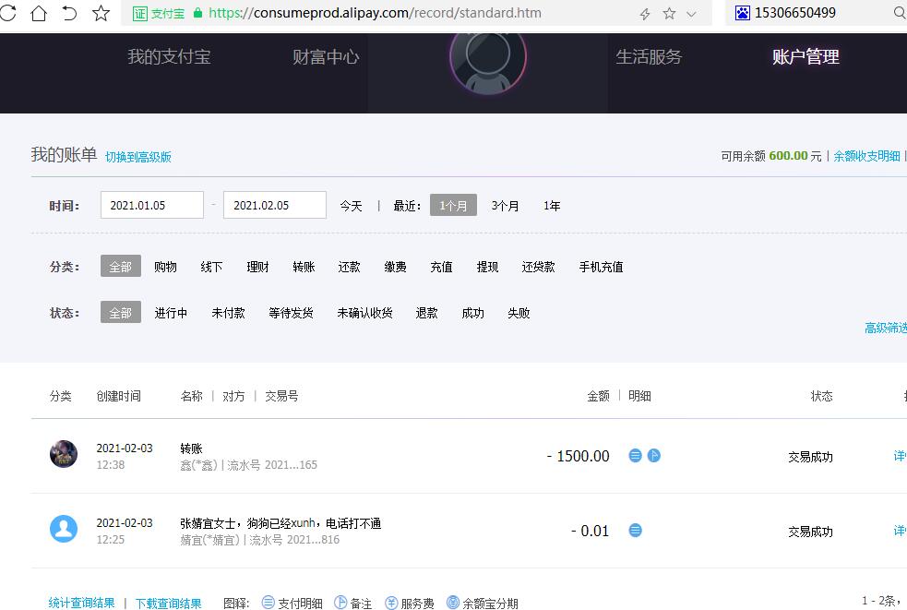Click the 下载查询结果 link
The width and height of the screenshot is (907, 610).
coord(168,604)
